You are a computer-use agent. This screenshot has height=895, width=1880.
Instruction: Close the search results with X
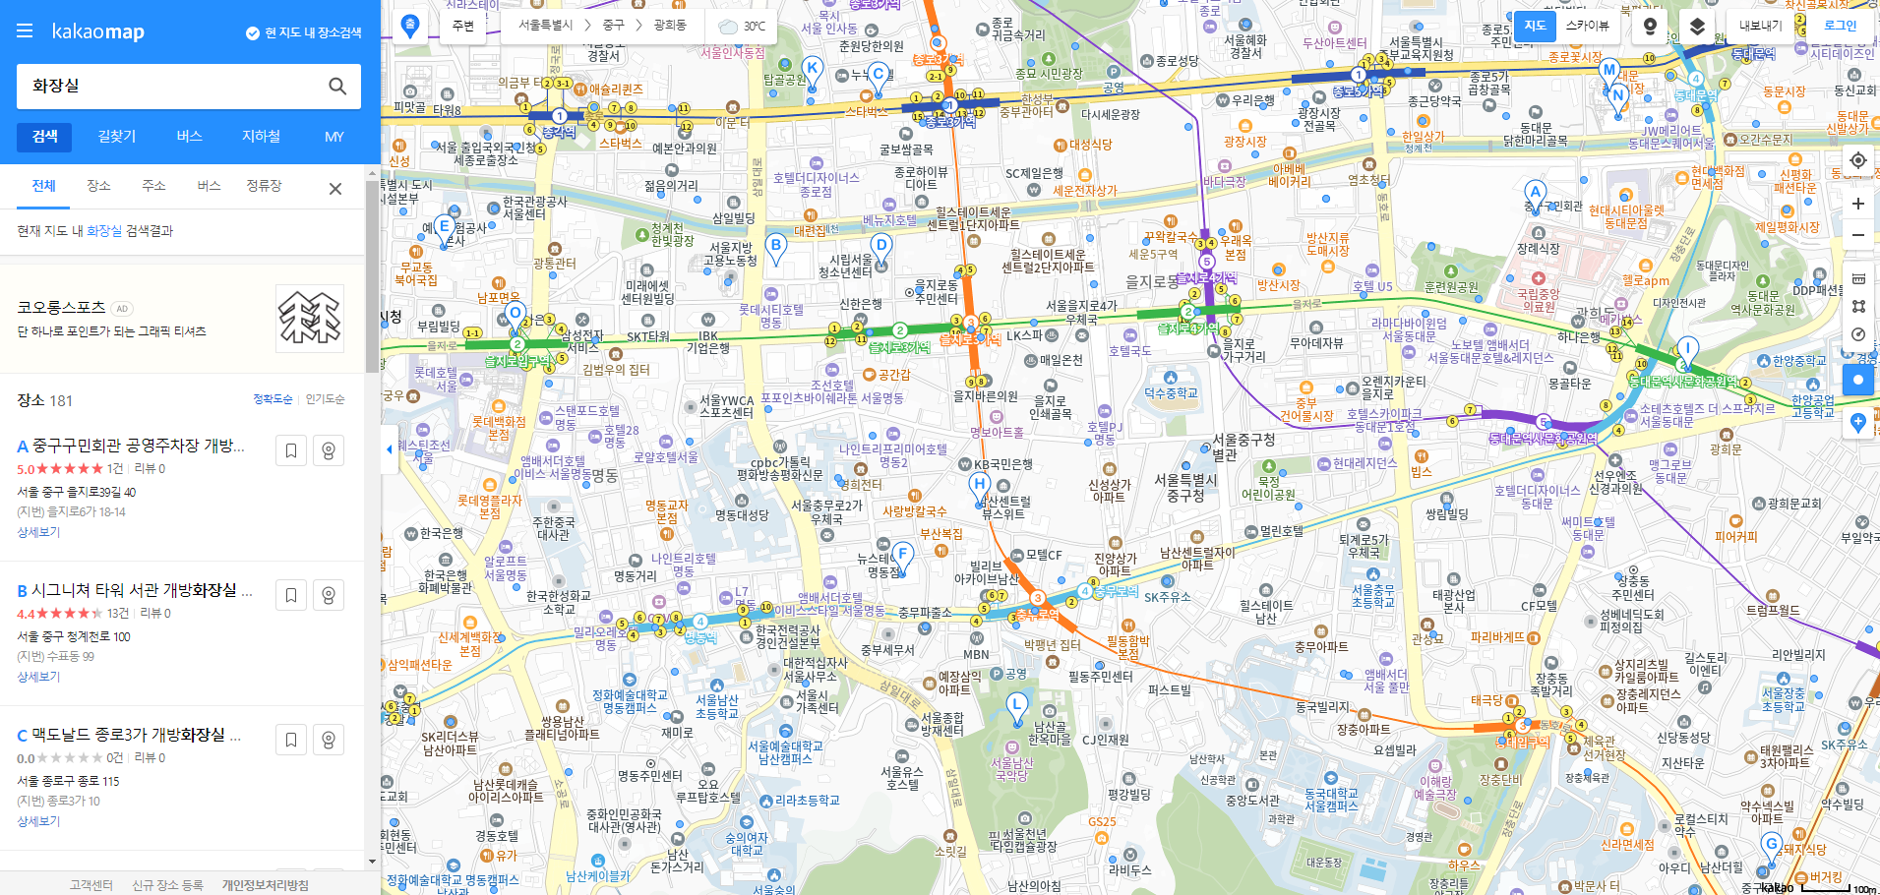click(x=335, y=189)
